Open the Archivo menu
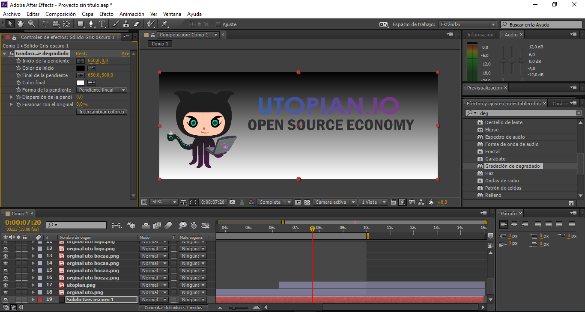The width and height of the screenshot is (585, 312). (x=12, y=14)
